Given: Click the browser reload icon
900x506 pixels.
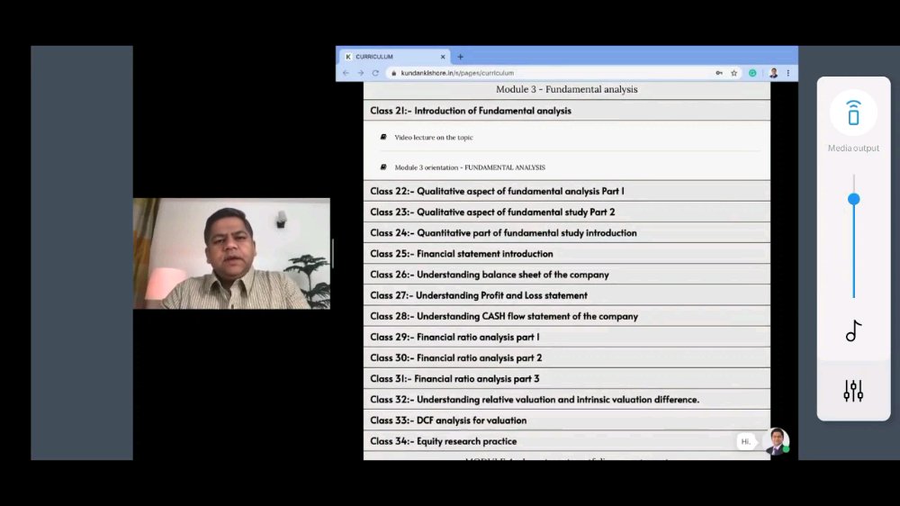Looking at the screenshot, I should point(375,73).
